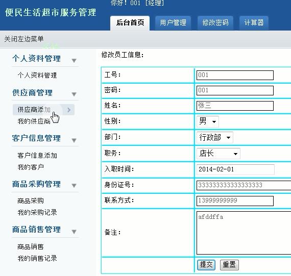Open the 职务 position dropdown
This screenshot has height=276, width=291.
219,154
